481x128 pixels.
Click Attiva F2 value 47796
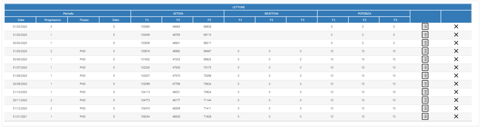point(176,84)
